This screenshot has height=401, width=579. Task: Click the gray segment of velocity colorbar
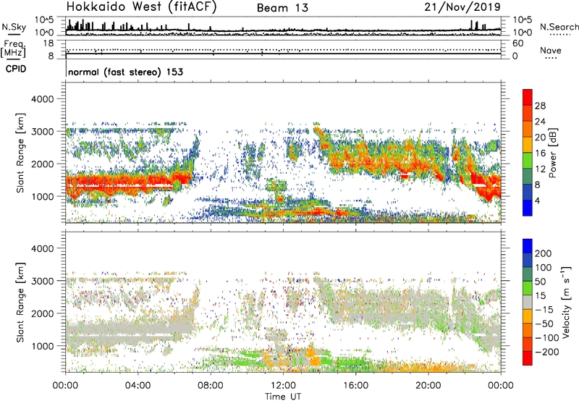[528, 303]
